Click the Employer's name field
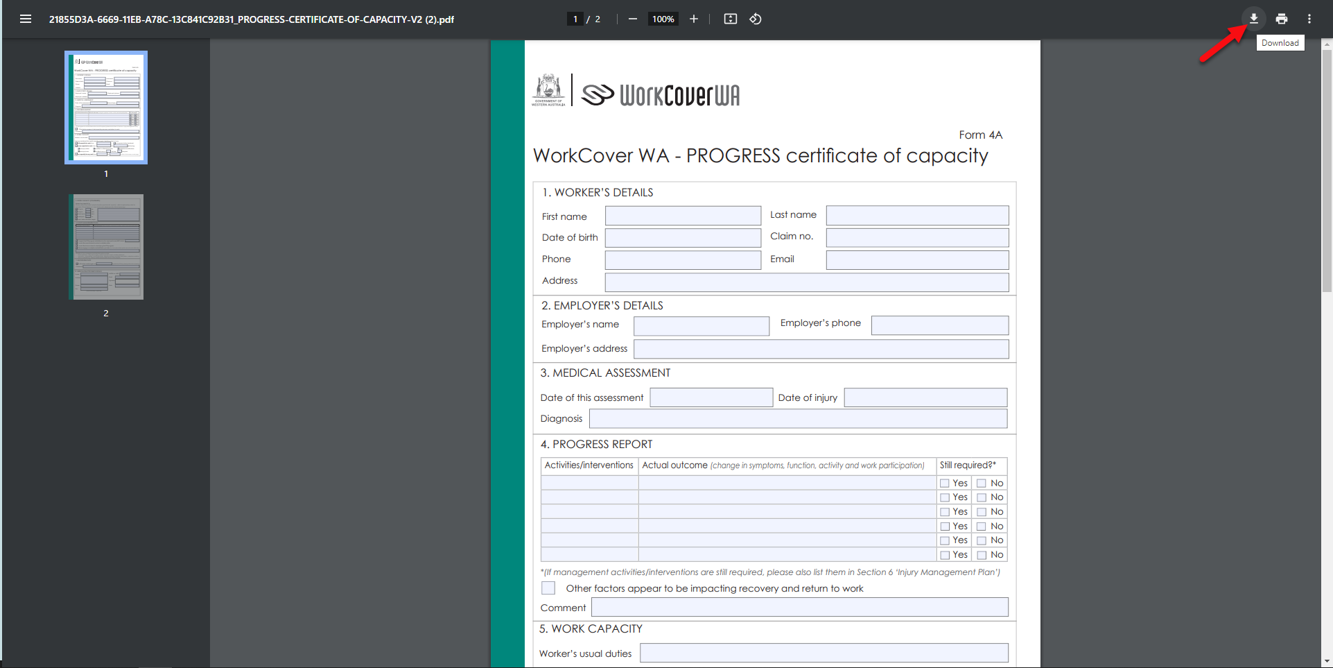Image resolution: width=1333 pixels, height=668 pixels. [x=702, y=326]
